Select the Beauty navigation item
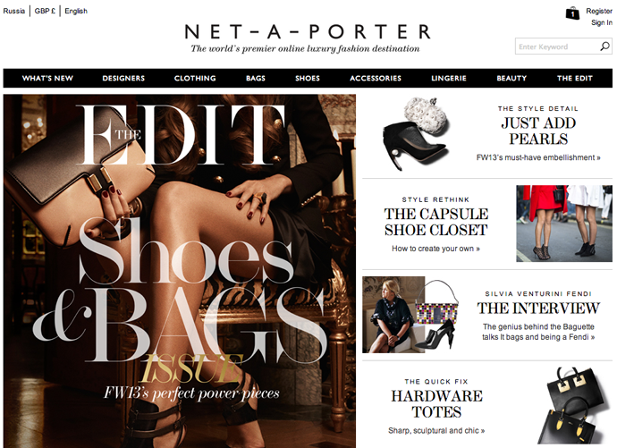 point(511,79)
